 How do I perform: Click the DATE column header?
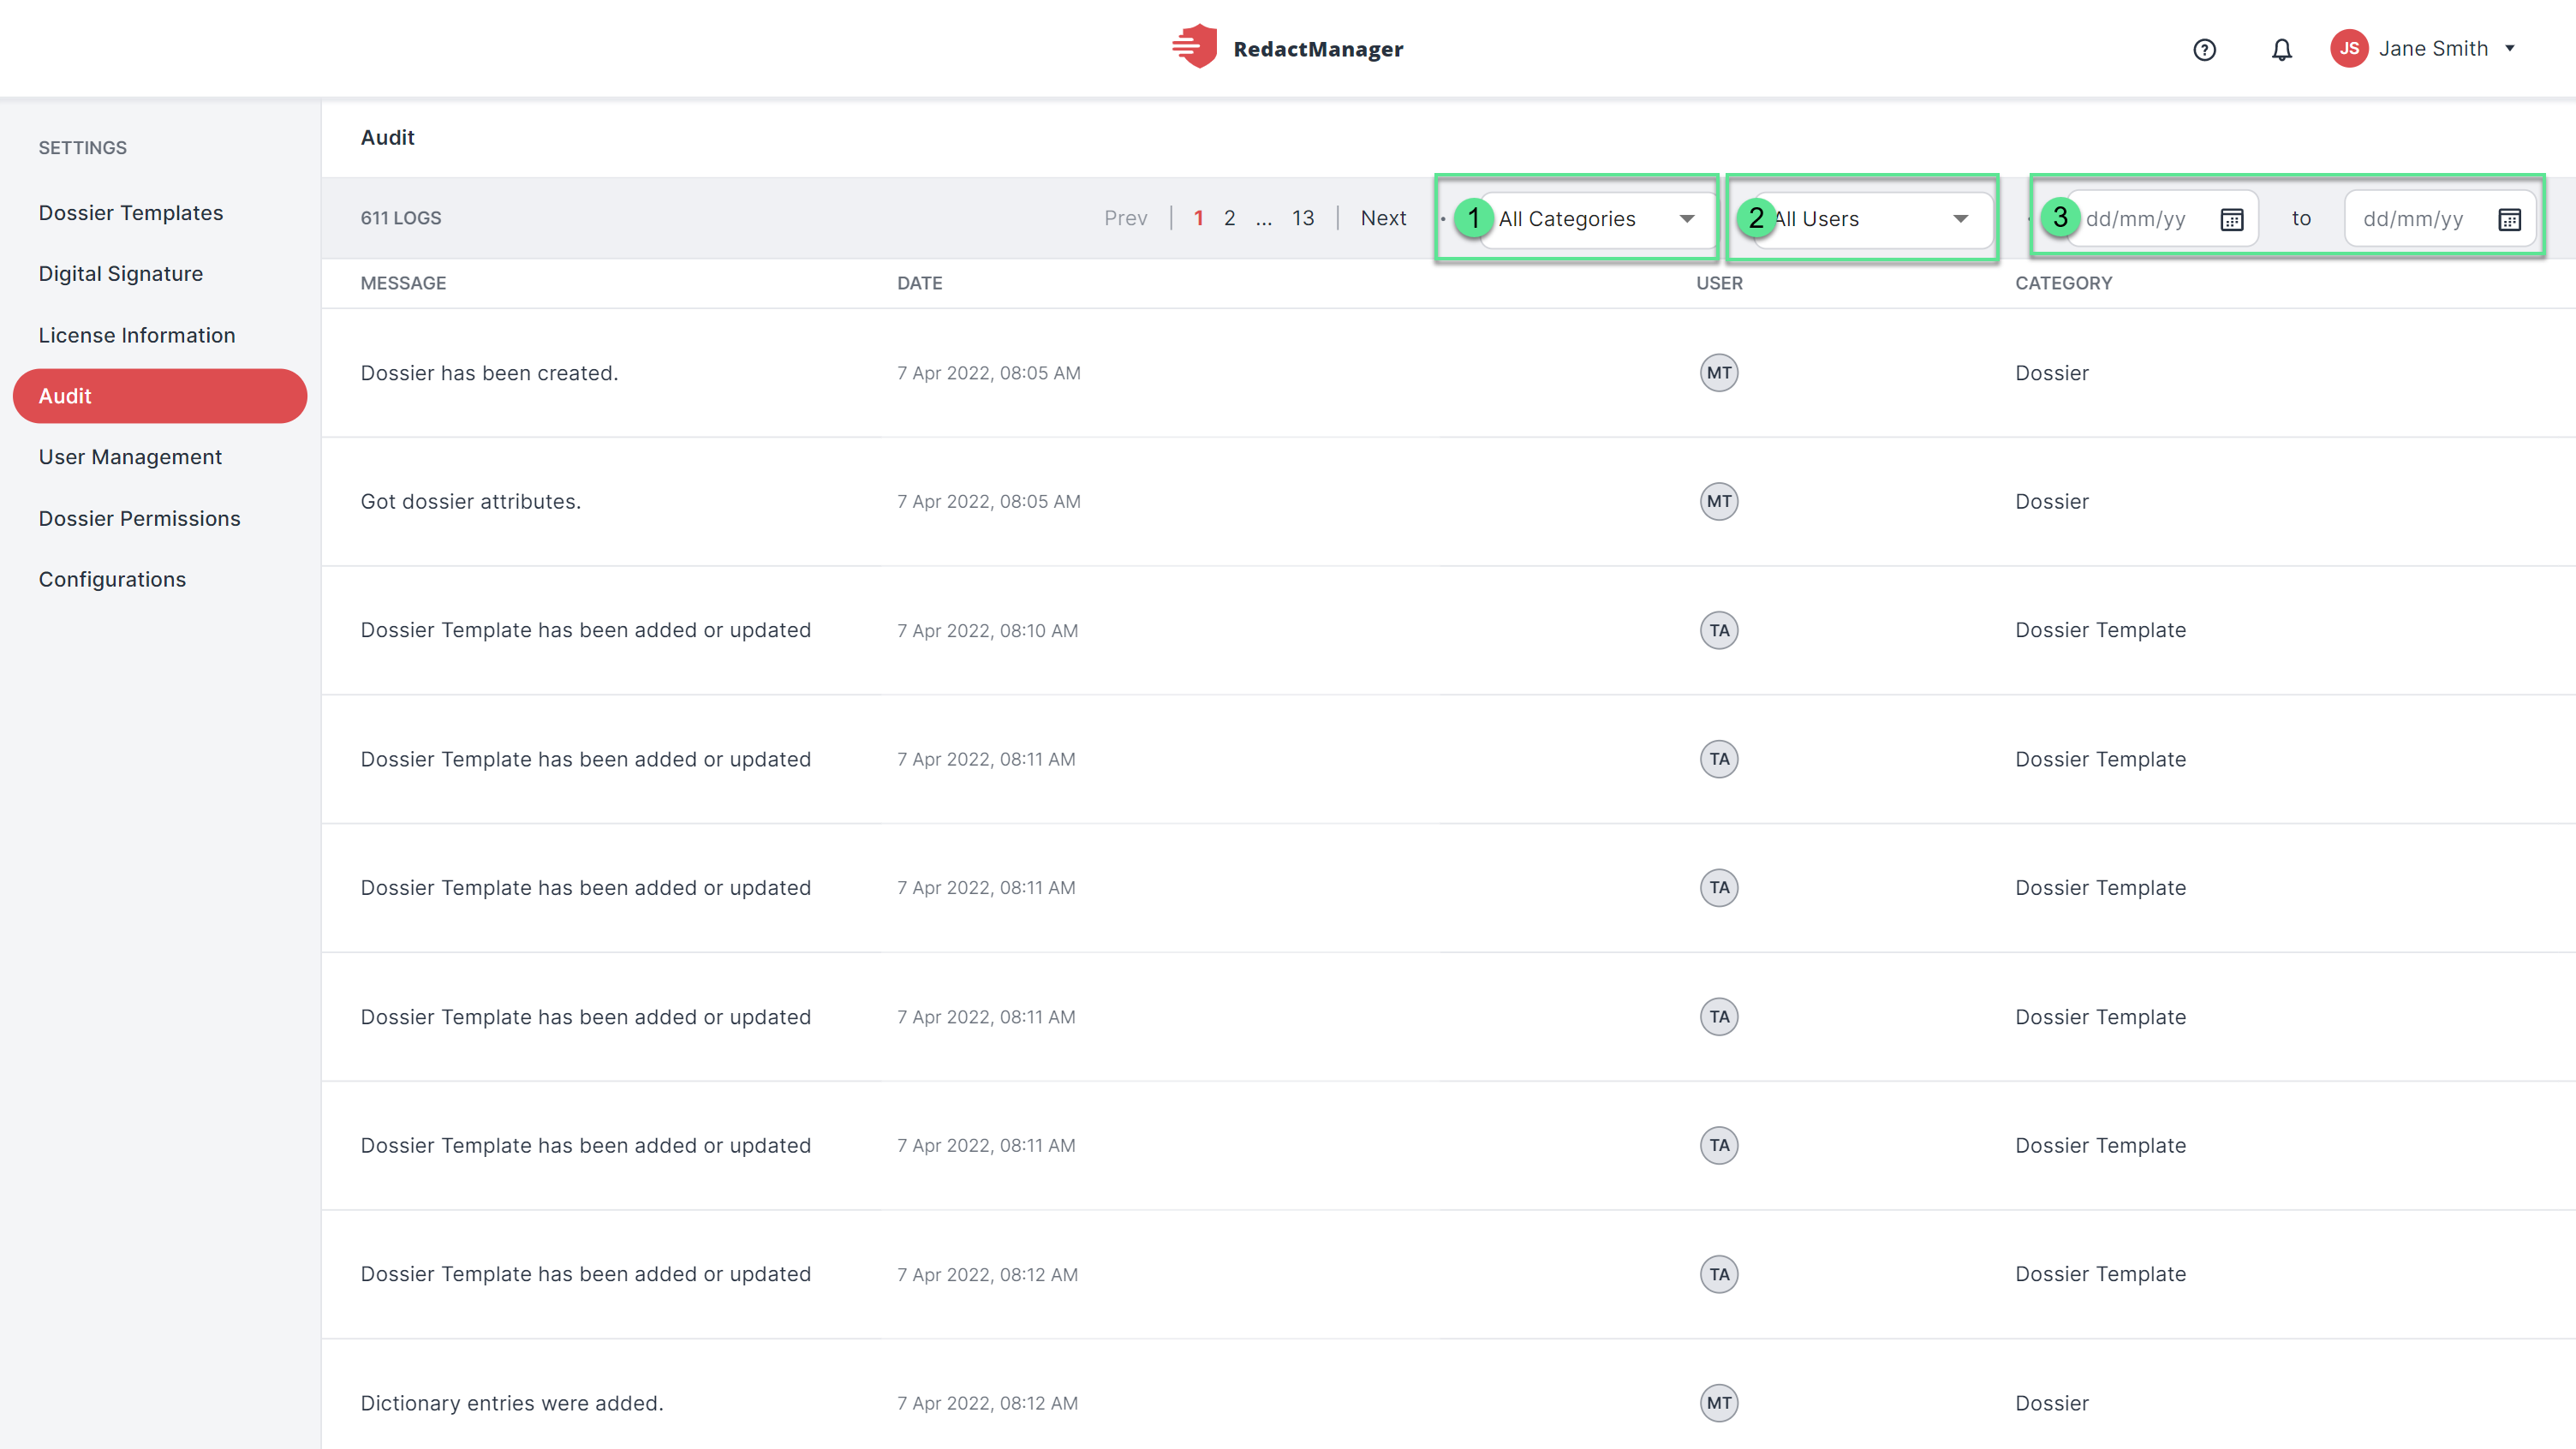click(919, 283)
